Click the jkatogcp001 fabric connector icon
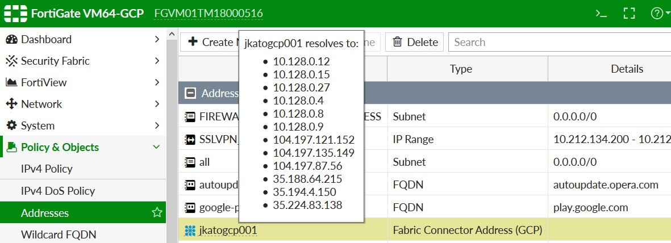This screenshot has height=243, width=671. 190,231
